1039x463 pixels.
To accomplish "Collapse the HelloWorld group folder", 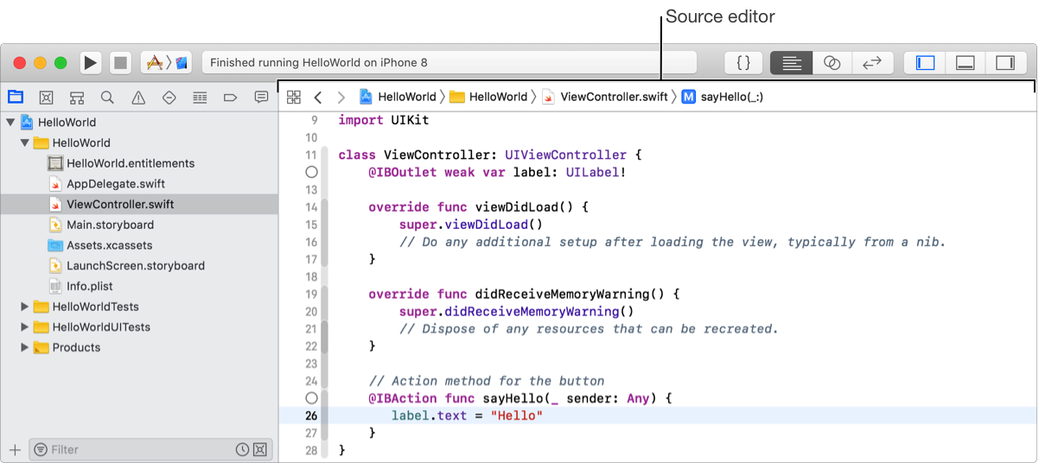I will point(25,143).
